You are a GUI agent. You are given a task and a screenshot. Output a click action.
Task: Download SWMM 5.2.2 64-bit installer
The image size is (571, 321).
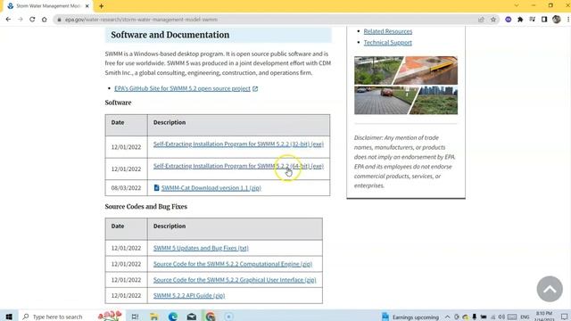click(238, 166)
